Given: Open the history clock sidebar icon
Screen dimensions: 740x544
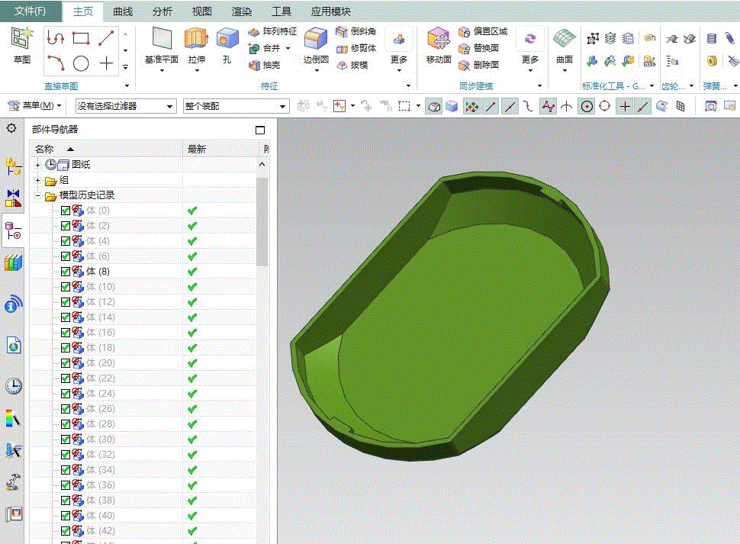Looking at the screenshot, I should click(x=13, y=385).
